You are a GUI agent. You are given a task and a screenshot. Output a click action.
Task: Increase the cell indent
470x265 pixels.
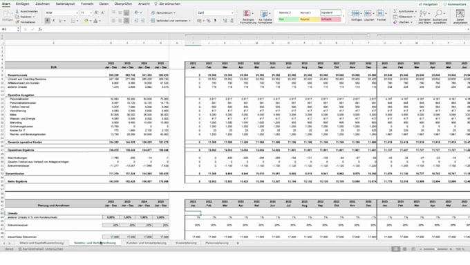click(x=143, y=21)
